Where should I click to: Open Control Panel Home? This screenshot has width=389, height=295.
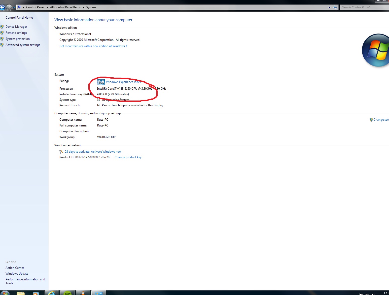coord(19,18)
